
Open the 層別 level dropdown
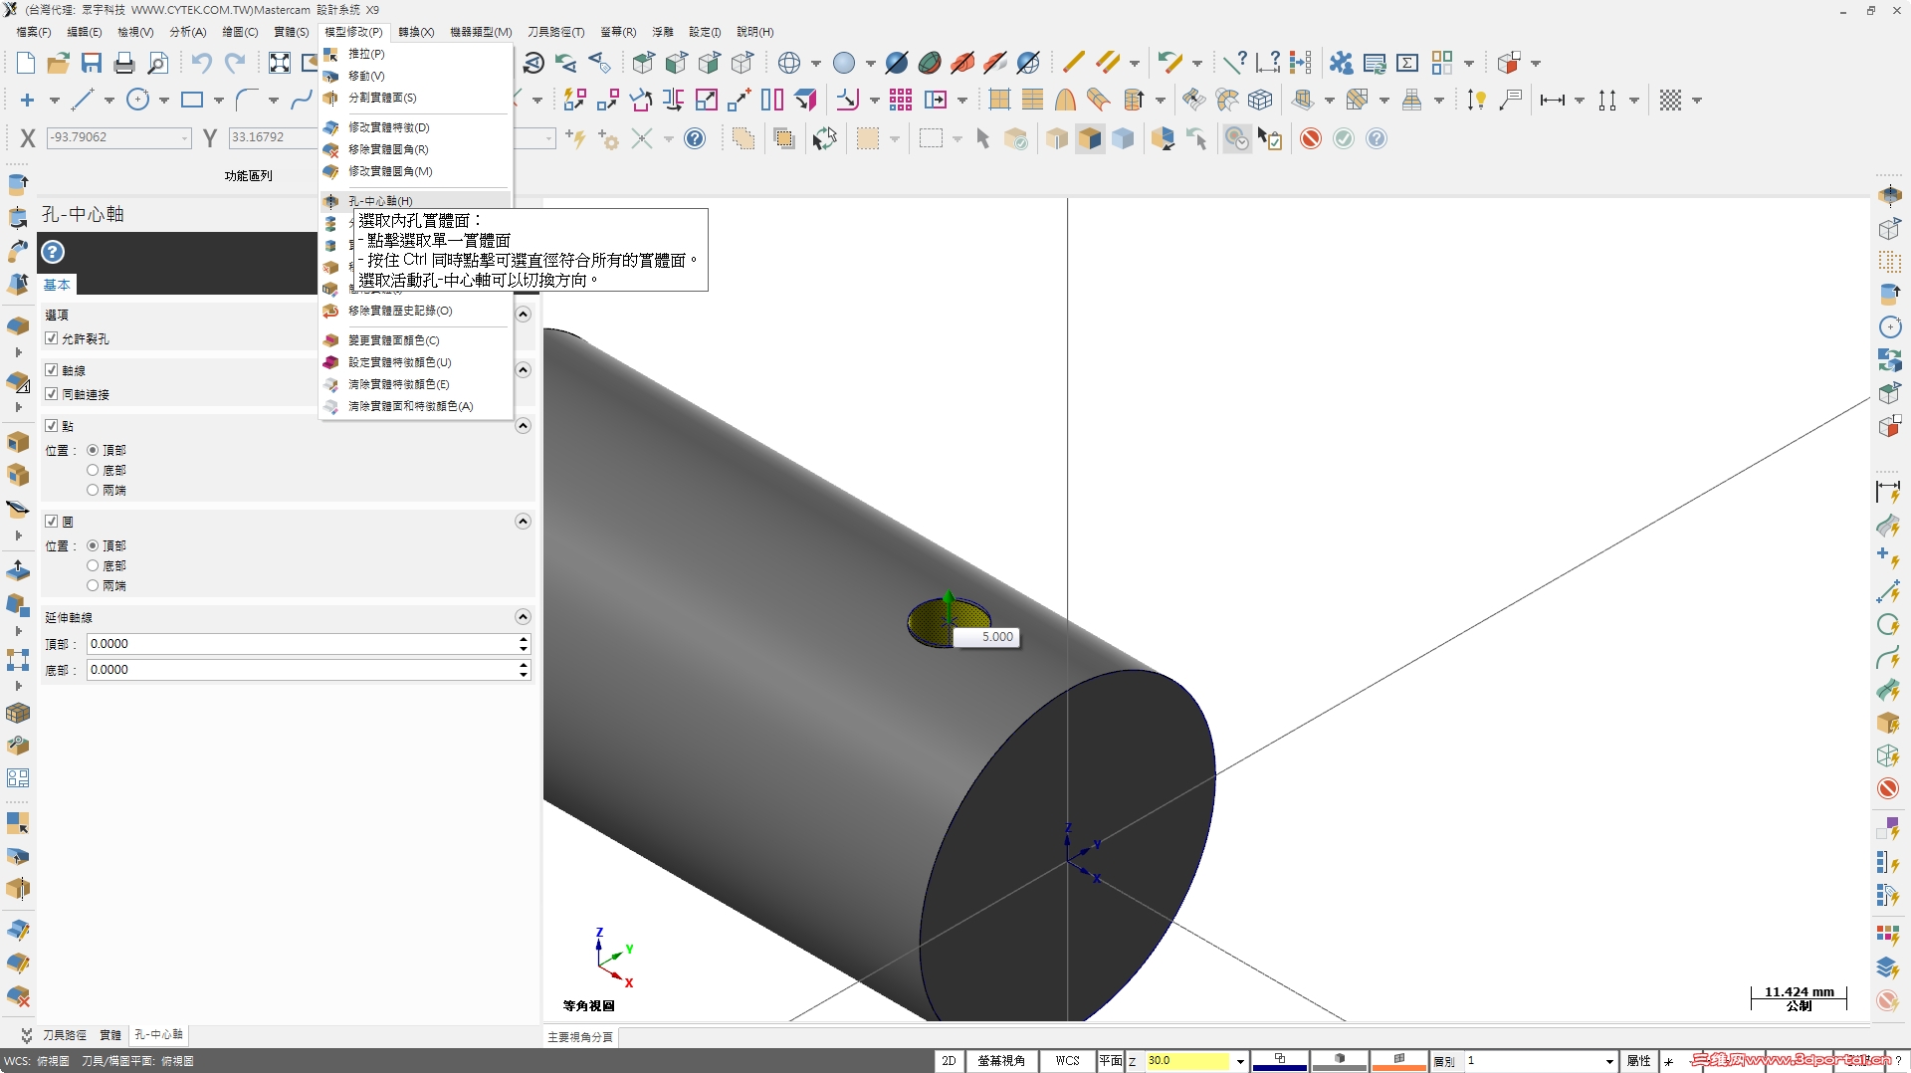tap(1609, 1061)
